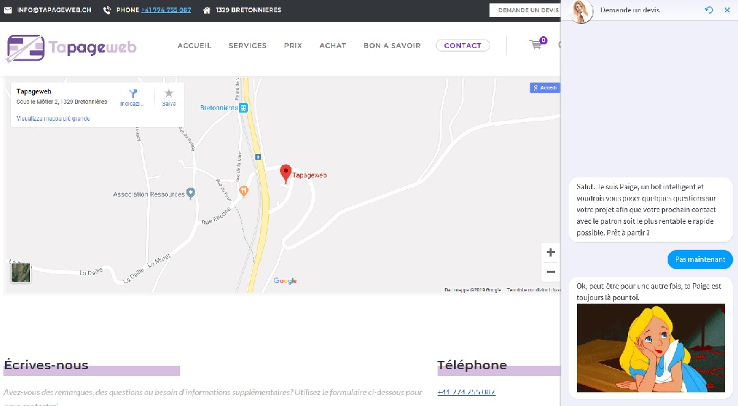Click the Demande un devis button

525,10
